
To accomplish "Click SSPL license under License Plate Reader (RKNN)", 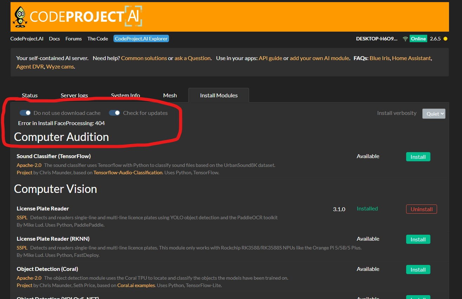I will pos(22,248).
